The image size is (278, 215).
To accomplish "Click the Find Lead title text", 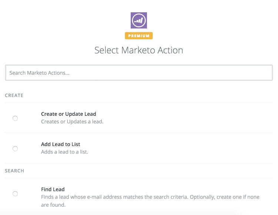I will click(53, 189).
